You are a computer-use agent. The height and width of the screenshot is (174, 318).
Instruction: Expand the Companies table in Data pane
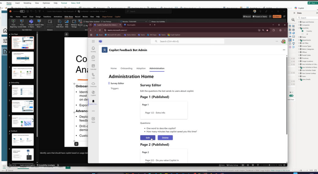[x=298, y=25]
